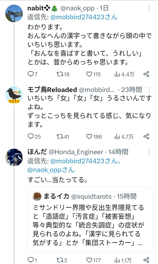Screen dimensions: 158x264
Task: Open モブ鳥Reloaded crow profile picture
Action: pos(14,95)
